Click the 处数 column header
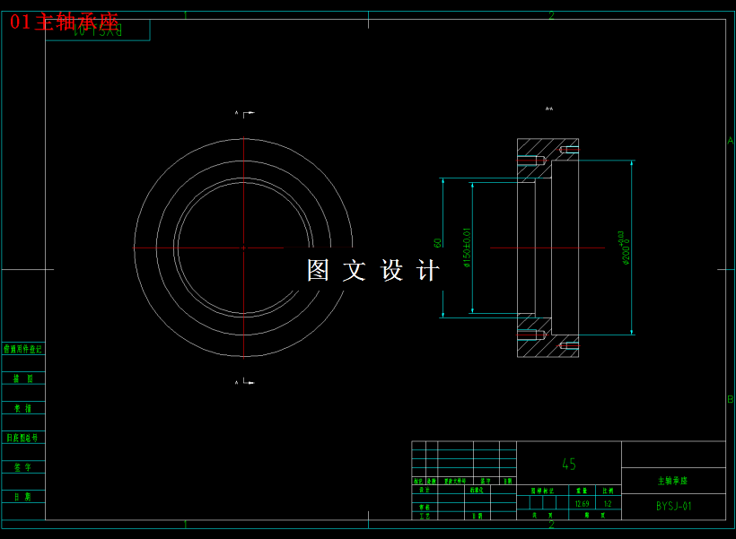 [x=432, y=482]
